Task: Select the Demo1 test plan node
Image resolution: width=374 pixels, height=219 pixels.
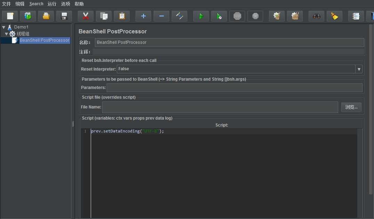Action: (21, 27)
